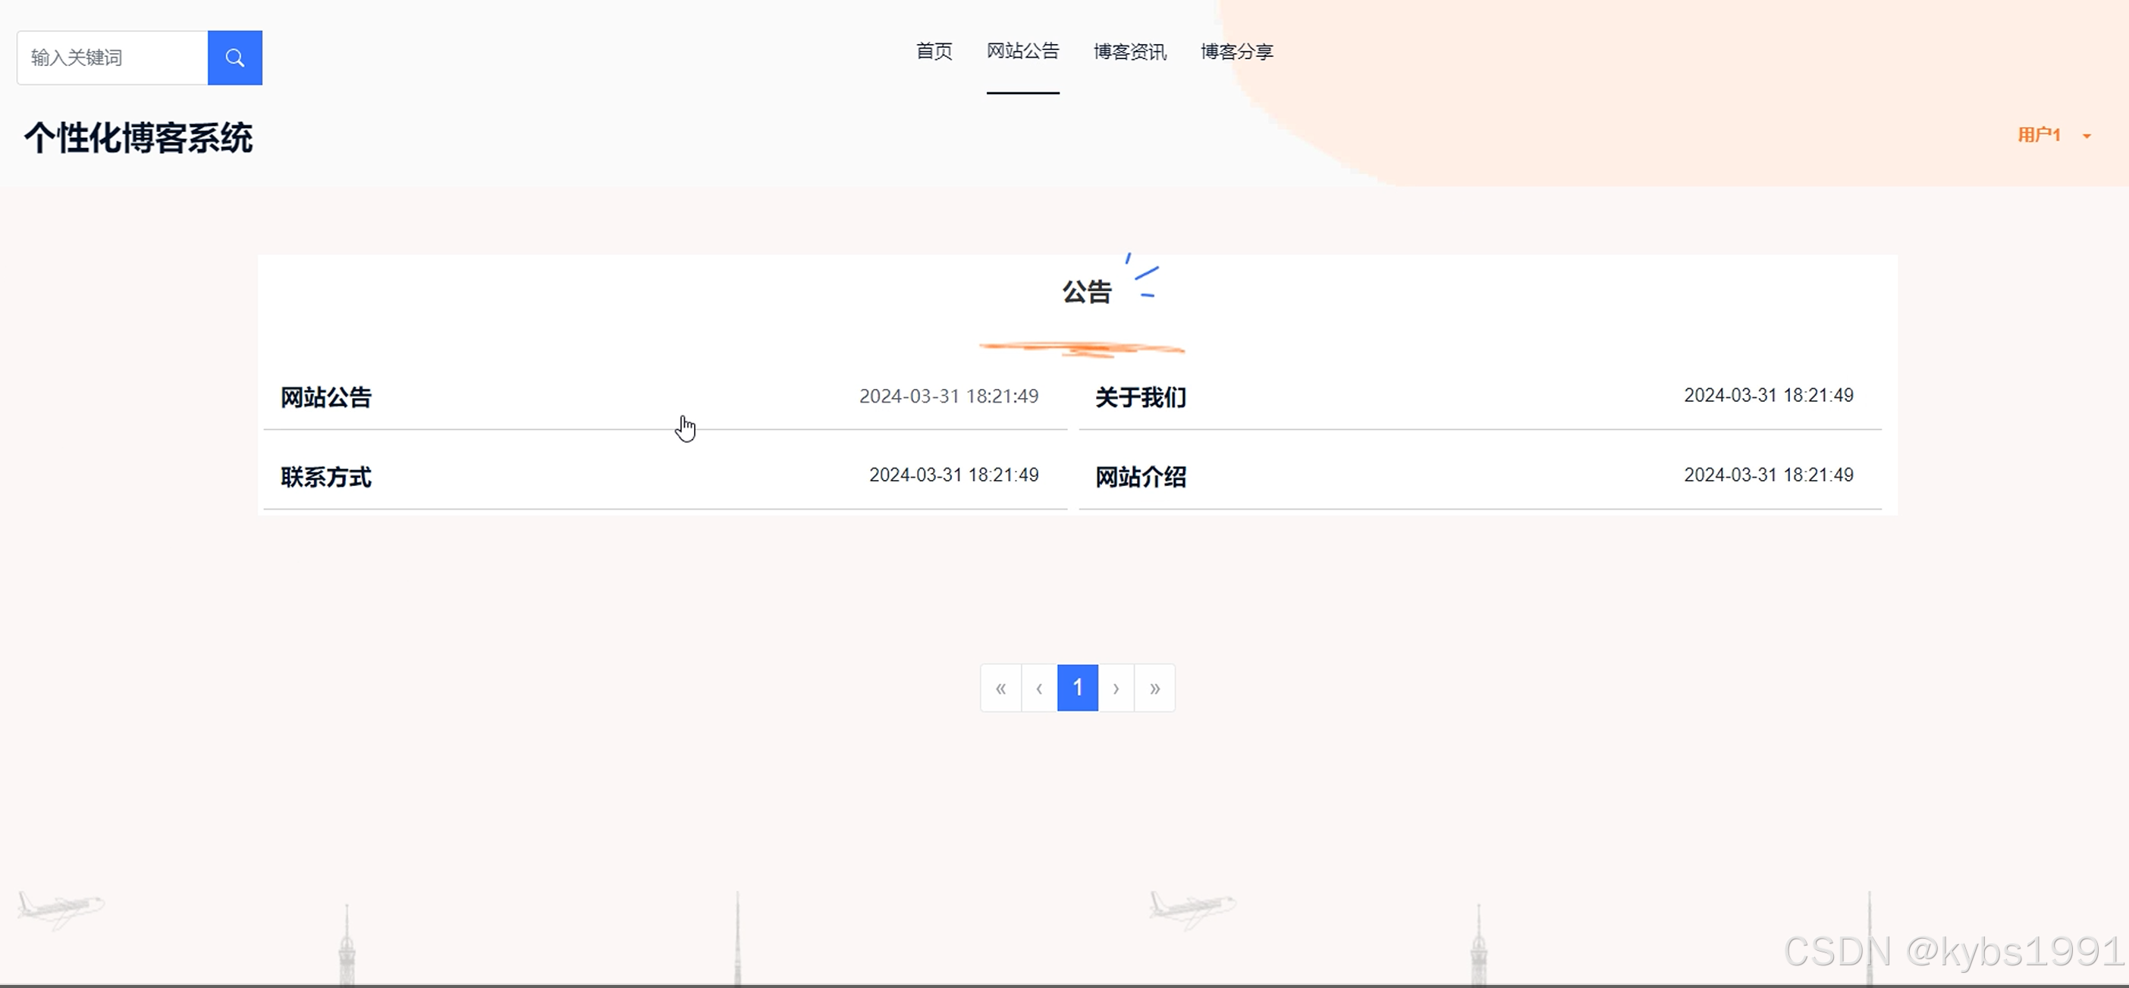Click the next page arrow
Viewport: 2129px width, 988px height.
[1116, 688]
